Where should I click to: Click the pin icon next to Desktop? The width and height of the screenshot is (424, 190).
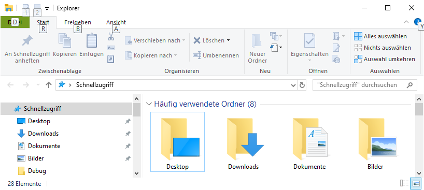[x=128, y=121]
